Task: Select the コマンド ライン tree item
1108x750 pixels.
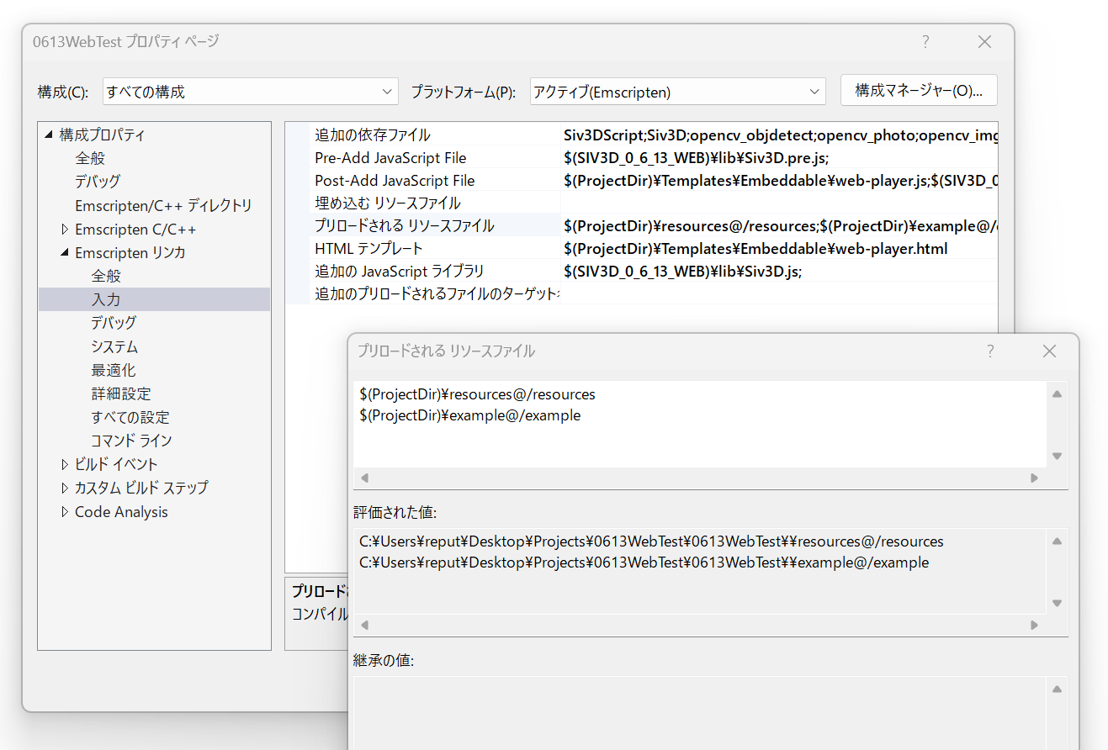Action: point(131,441)
